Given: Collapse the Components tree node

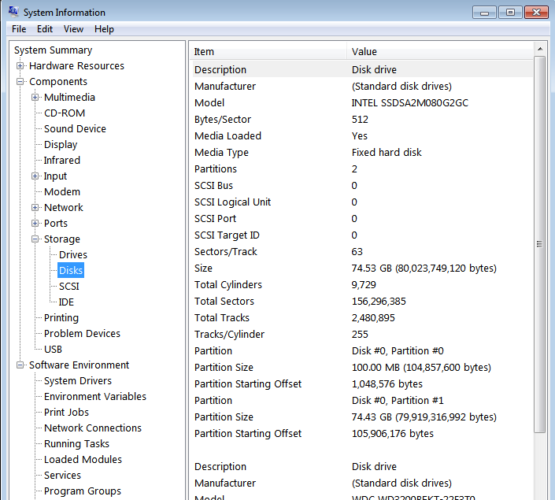Looking at the screenshot, I should 20,82.
